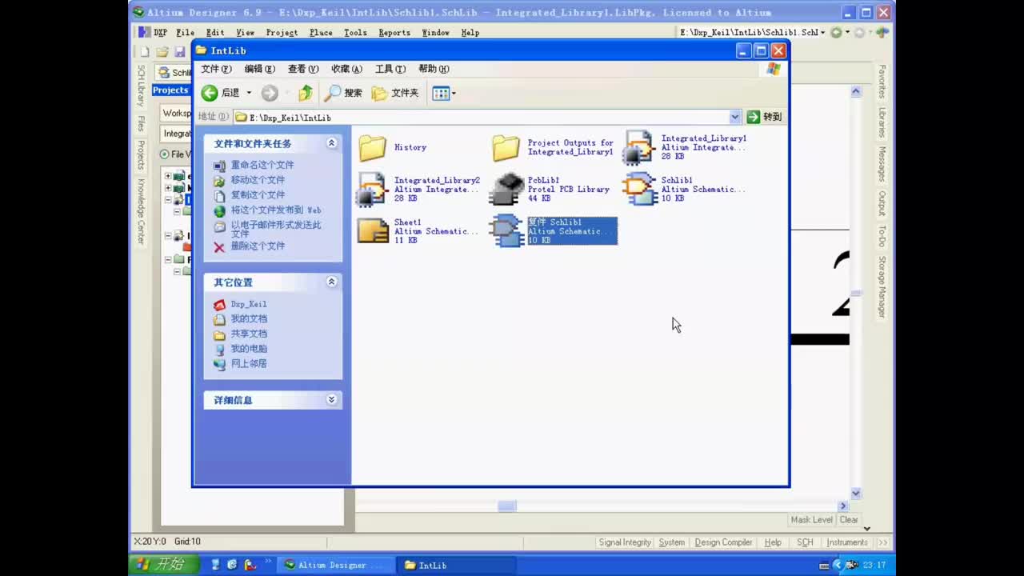Click 将这个文件发布到 Web link
This screenshot has width=1024, height=576.
click(276, 210)
